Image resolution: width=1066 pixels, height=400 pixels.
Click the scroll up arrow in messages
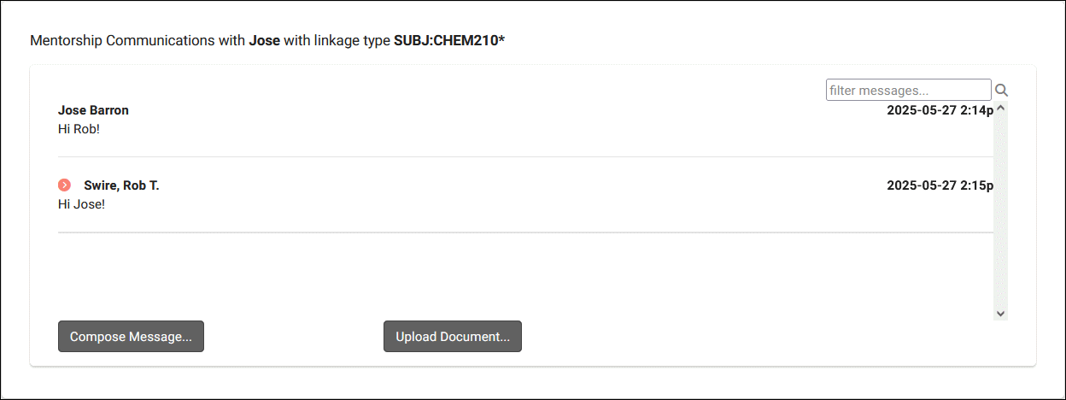point(1001,109)
